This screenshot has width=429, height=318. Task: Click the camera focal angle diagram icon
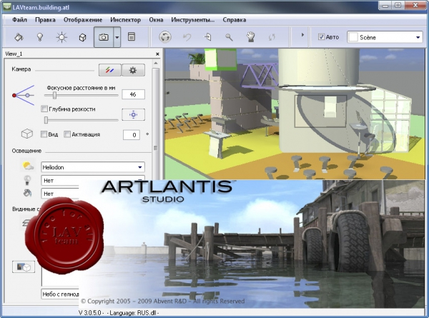(23, 95)
